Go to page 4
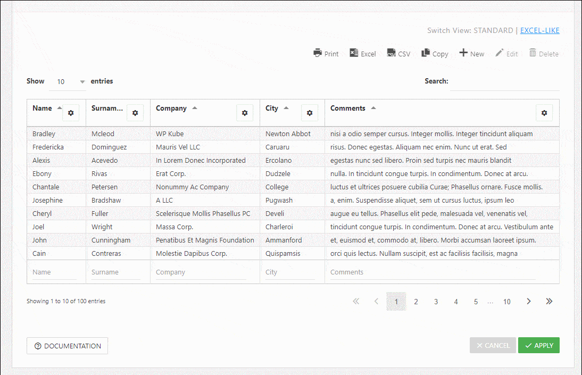The image size is (582, 375). [456, 302]
